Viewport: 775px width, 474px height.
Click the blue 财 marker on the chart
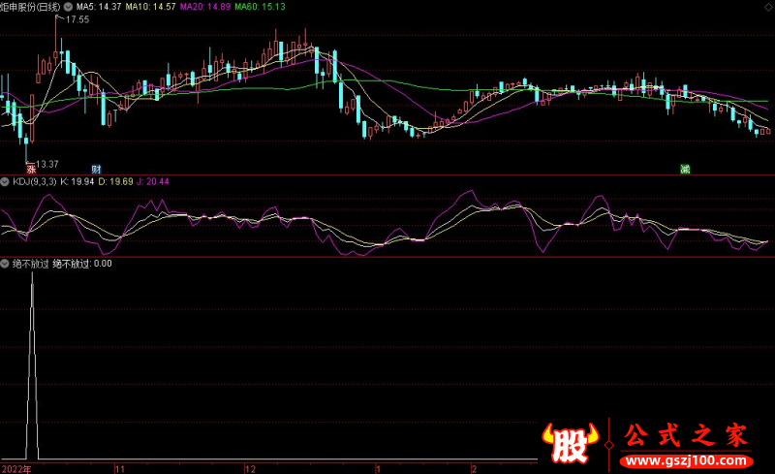(x=96, y=169)
